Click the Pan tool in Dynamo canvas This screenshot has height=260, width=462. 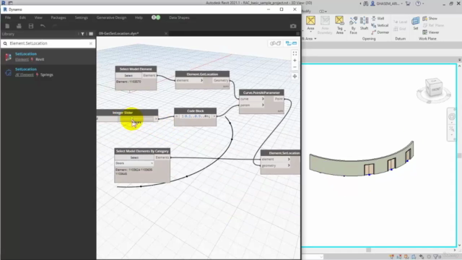tap(295, 76)
